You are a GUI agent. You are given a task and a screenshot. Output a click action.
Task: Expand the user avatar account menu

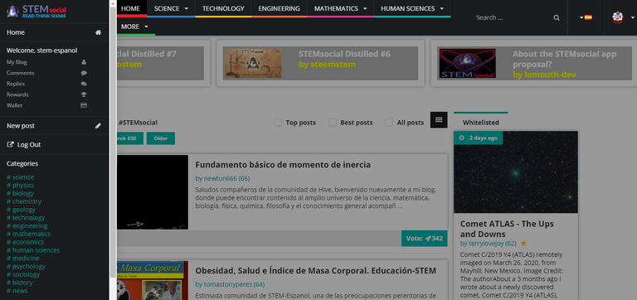[x=622, y=17]
